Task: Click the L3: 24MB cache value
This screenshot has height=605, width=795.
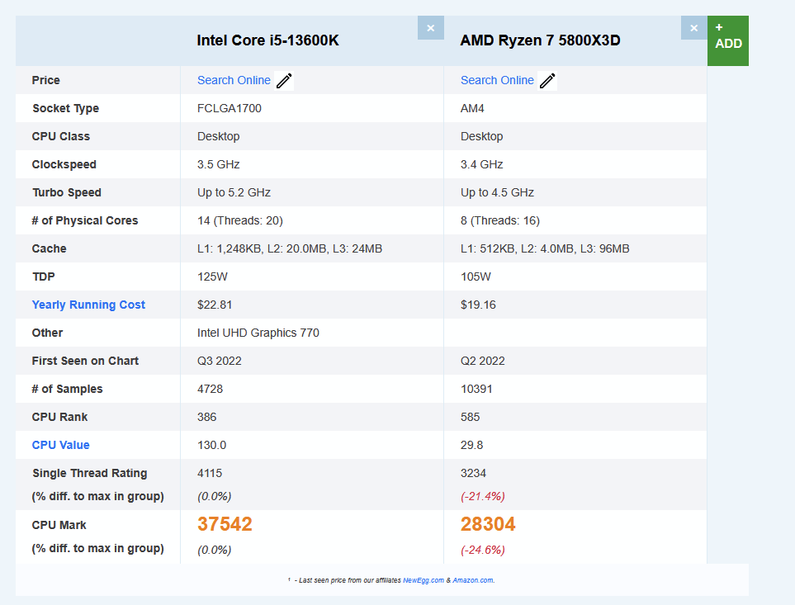Action: coord(357,248)
